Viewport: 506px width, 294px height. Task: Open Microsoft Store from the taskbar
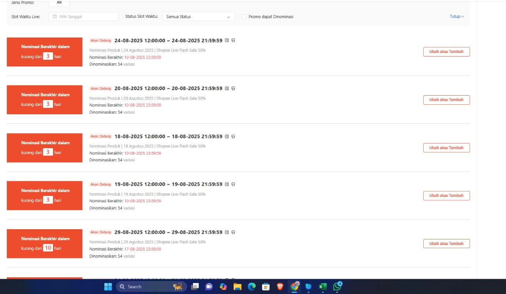(266, 286)
